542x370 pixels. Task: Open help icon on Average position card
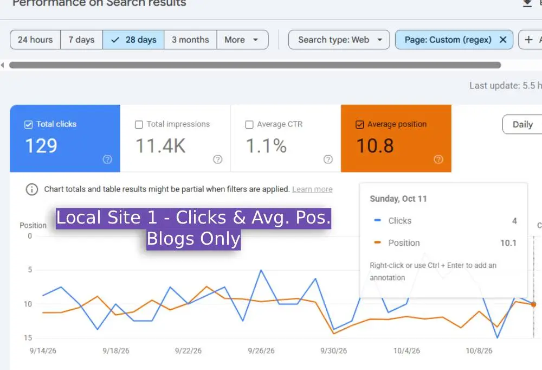(438, 159)
